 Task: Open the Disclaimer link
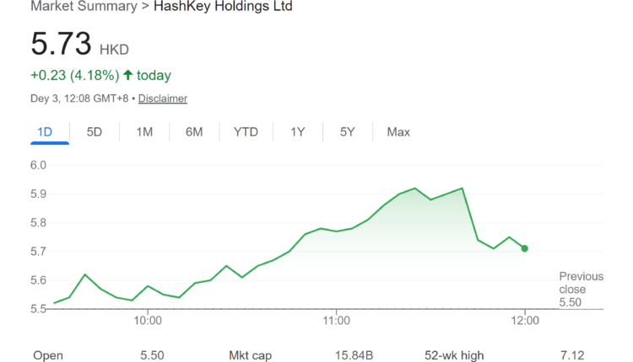pos(163,98)
